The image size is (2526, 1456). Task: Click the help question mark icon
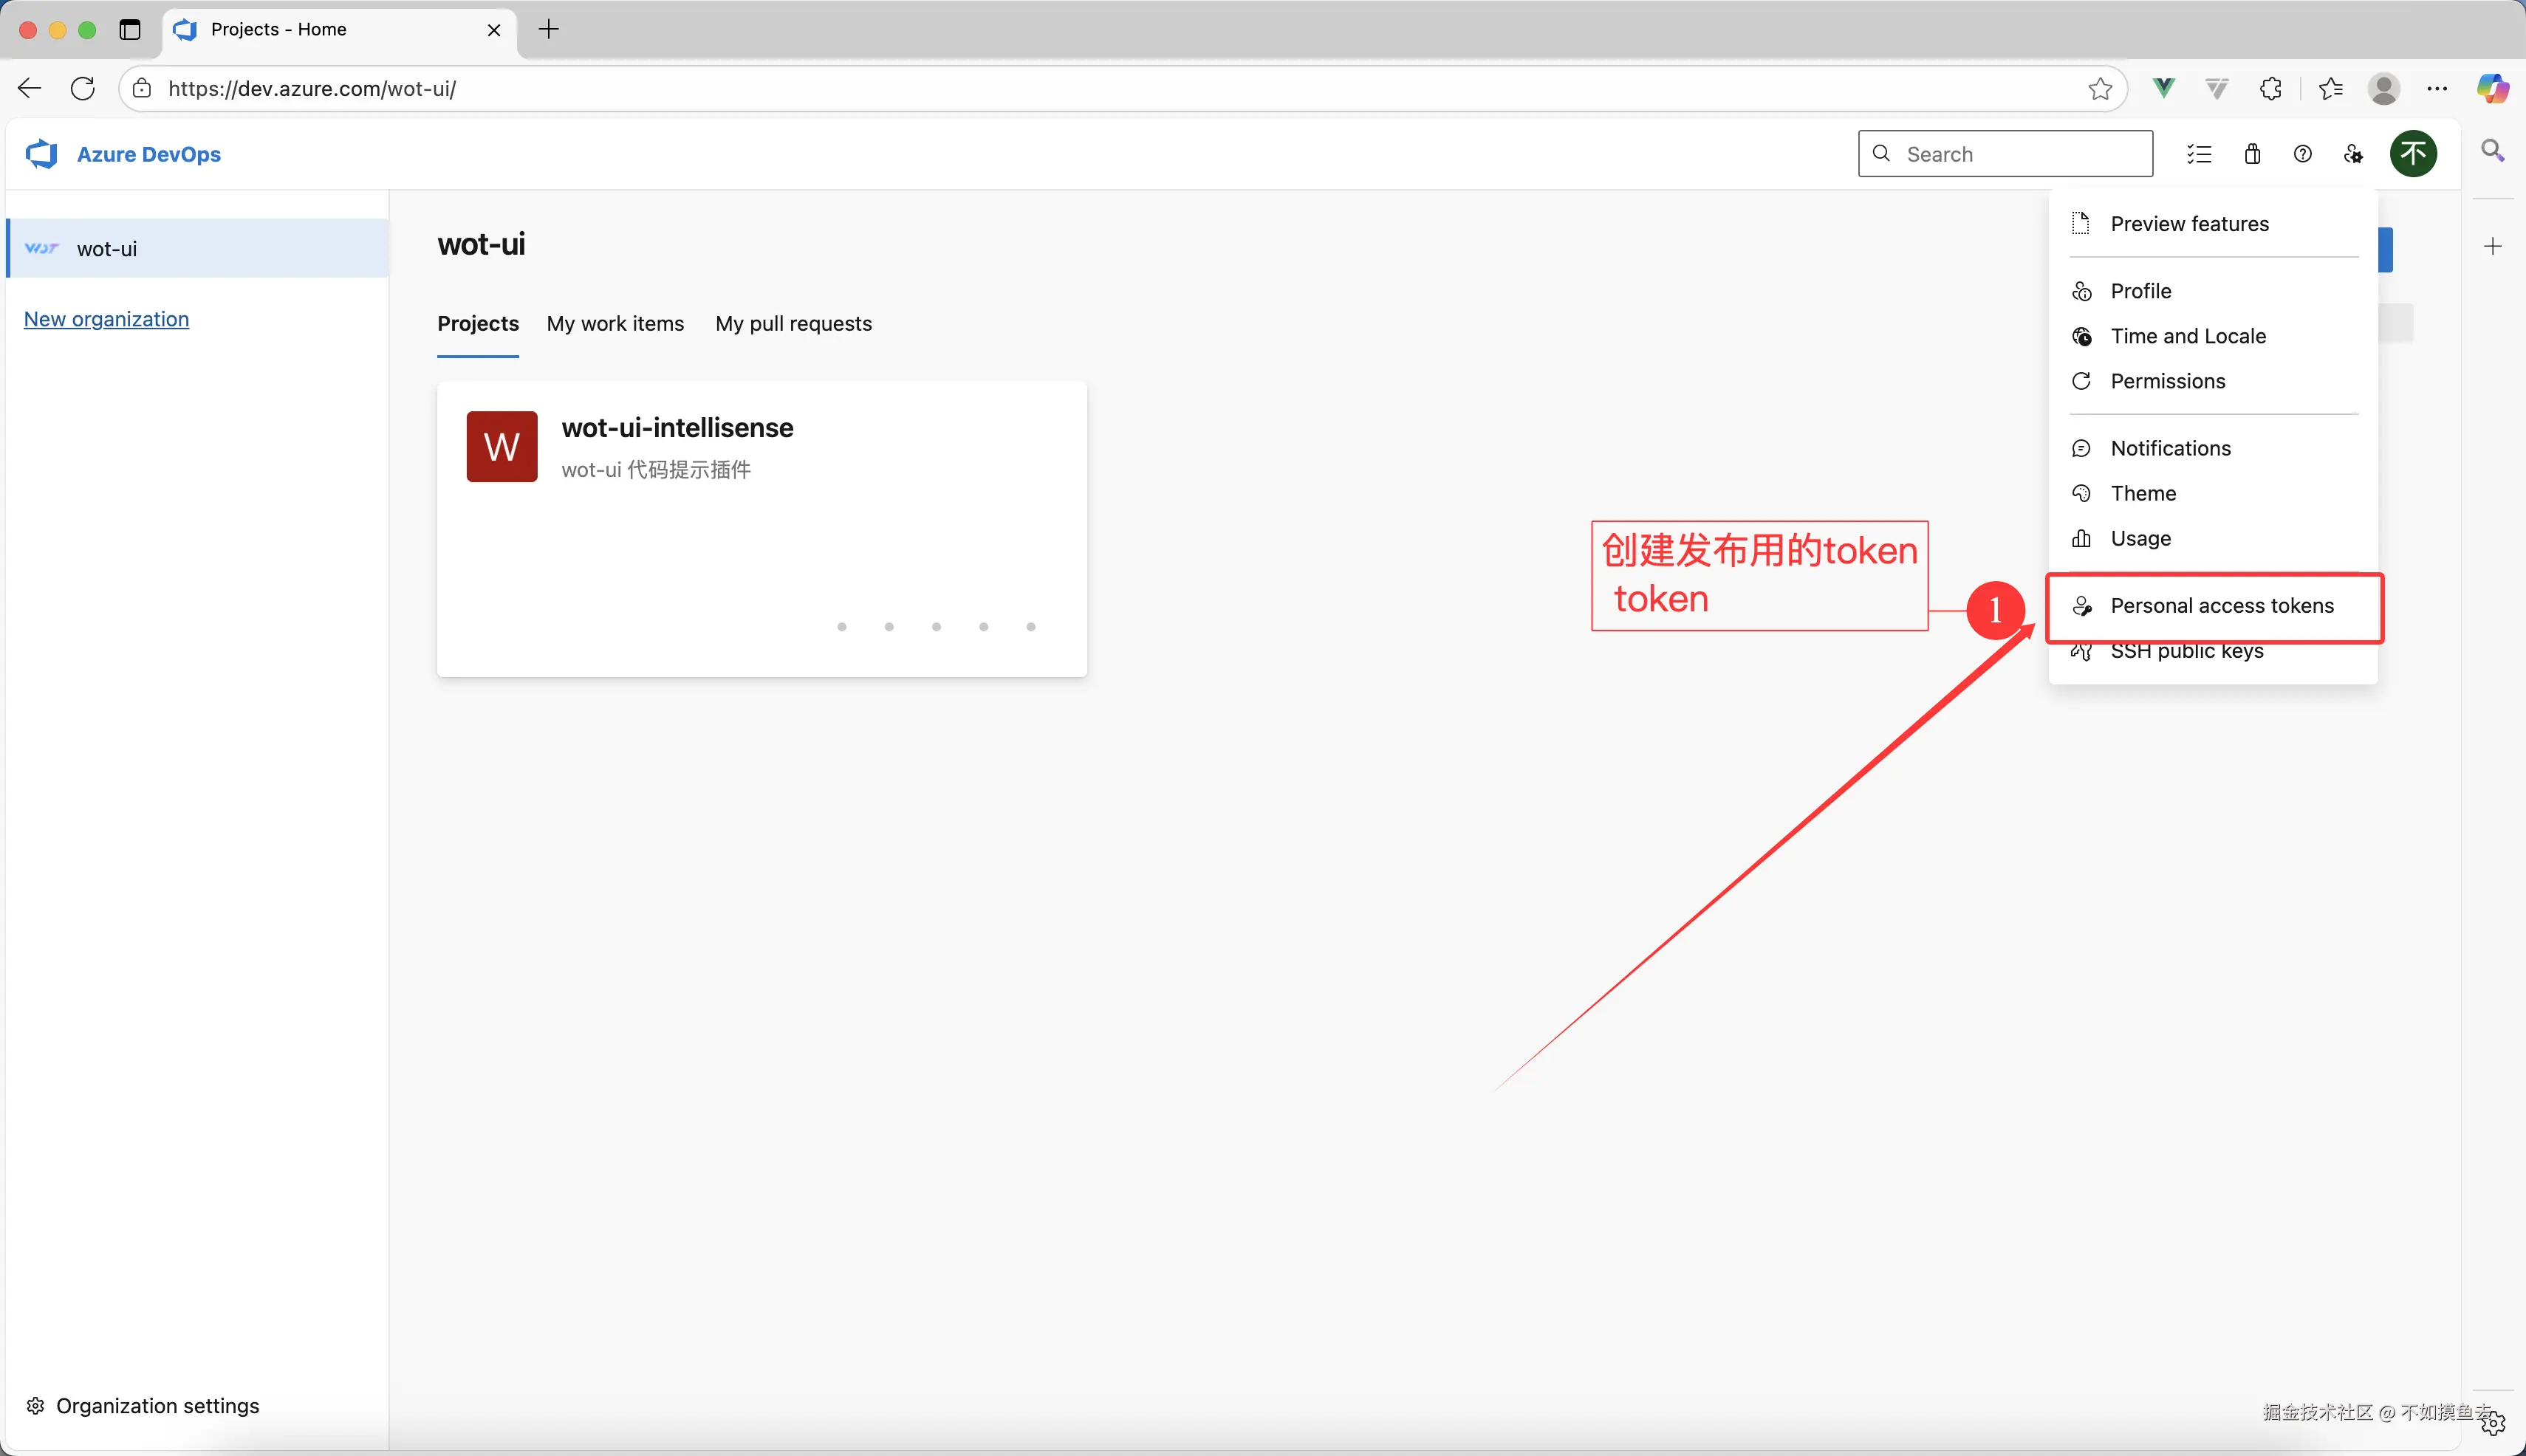point(2303,154)
